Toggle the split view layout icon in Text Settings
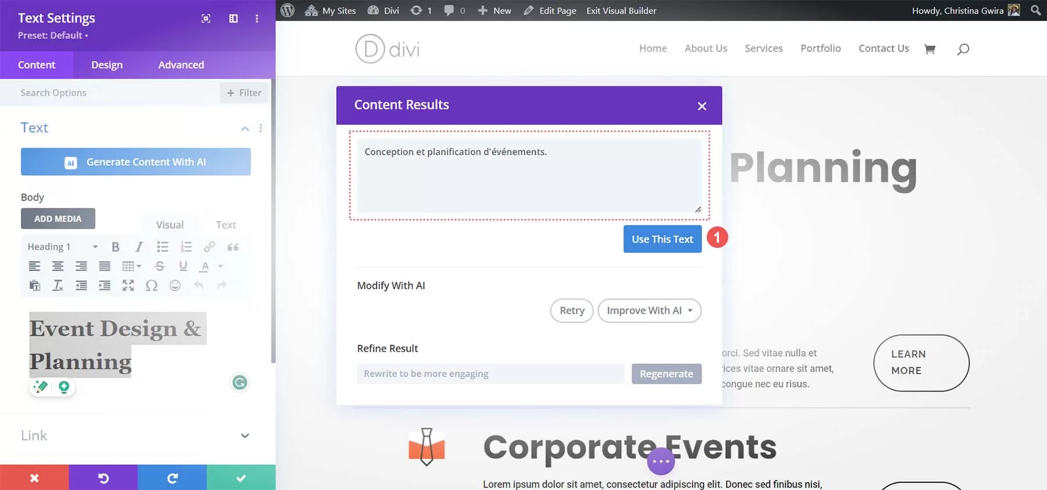 (x=233, y=19)
